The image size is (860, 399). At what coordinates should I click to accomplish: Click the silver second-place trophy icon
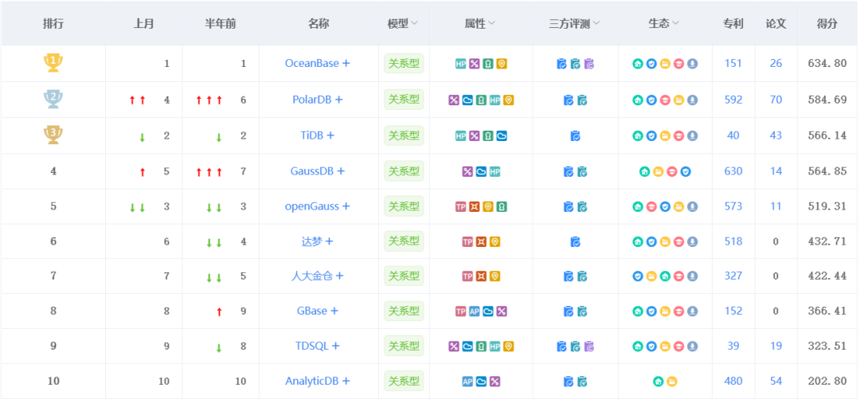(53, 100)
